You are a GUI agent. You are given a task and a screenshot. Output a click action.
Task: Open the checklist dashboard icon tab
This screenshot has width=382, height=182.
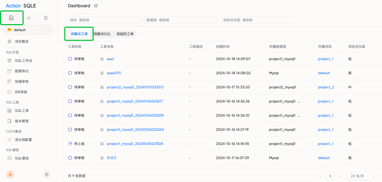11,18
